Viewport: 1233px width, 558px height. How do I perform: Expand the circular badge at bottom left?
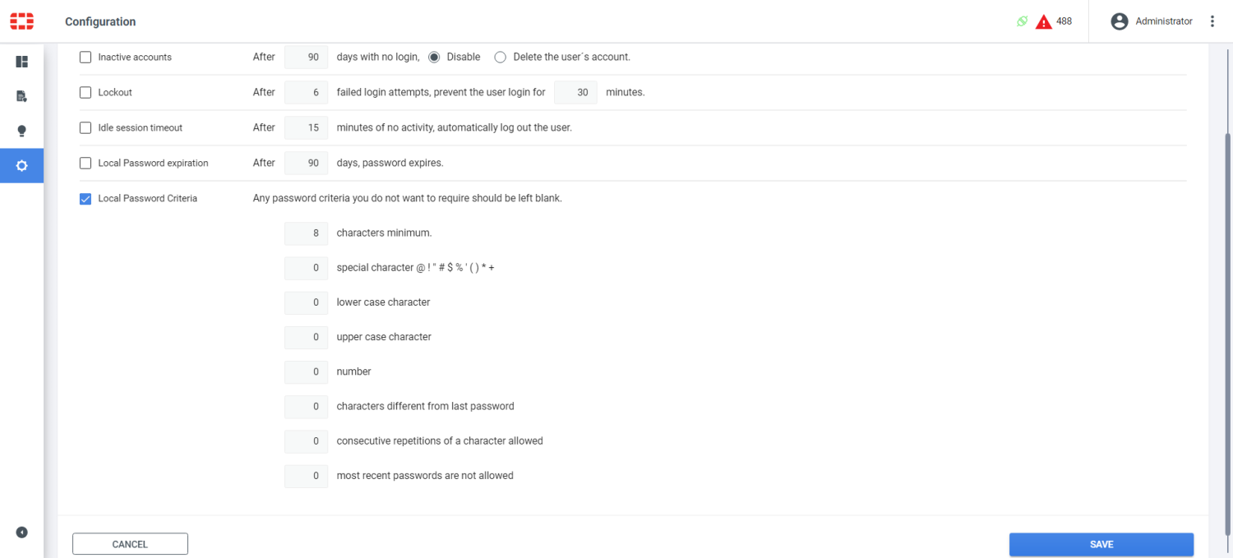pos(21,533)
